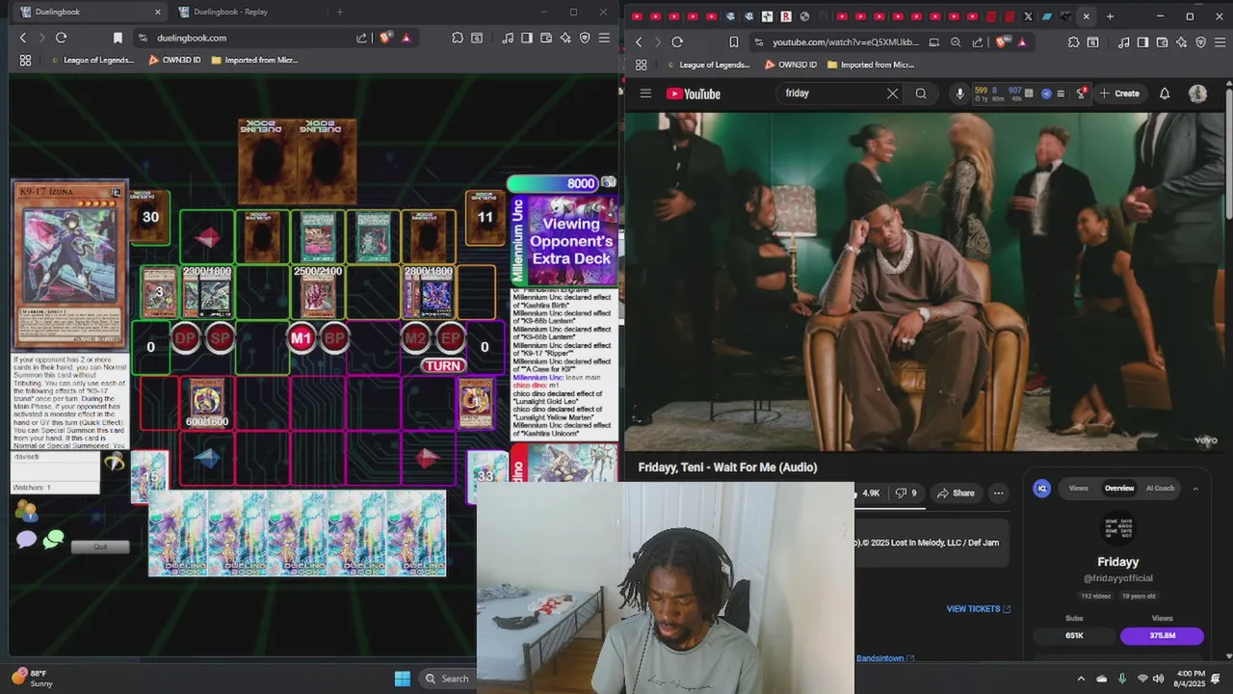Bookmark the duelingbook.com page
Viewport: 1233px width, 694px height.
coord(118,38)
